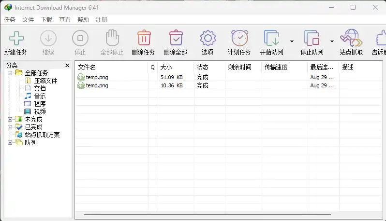
Task: Open the 下载 menu
Action: click(46, 20)
